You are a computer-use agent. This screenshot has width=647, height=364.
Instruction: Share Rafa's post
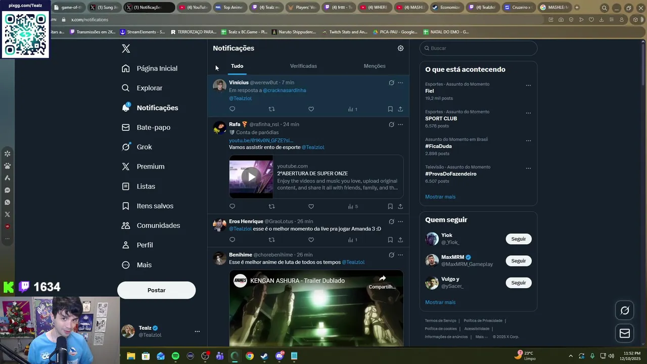tap(400, 206)
